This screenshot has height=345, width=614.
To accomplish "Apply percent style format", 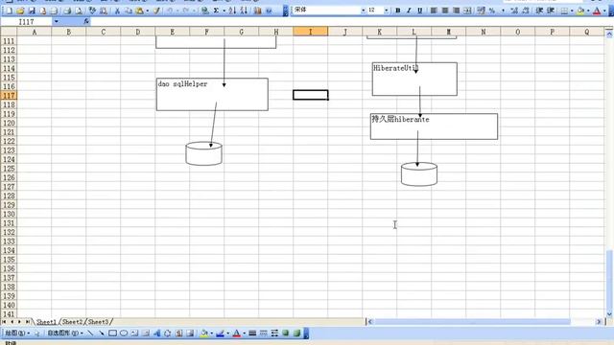I will tap(492, 11).
